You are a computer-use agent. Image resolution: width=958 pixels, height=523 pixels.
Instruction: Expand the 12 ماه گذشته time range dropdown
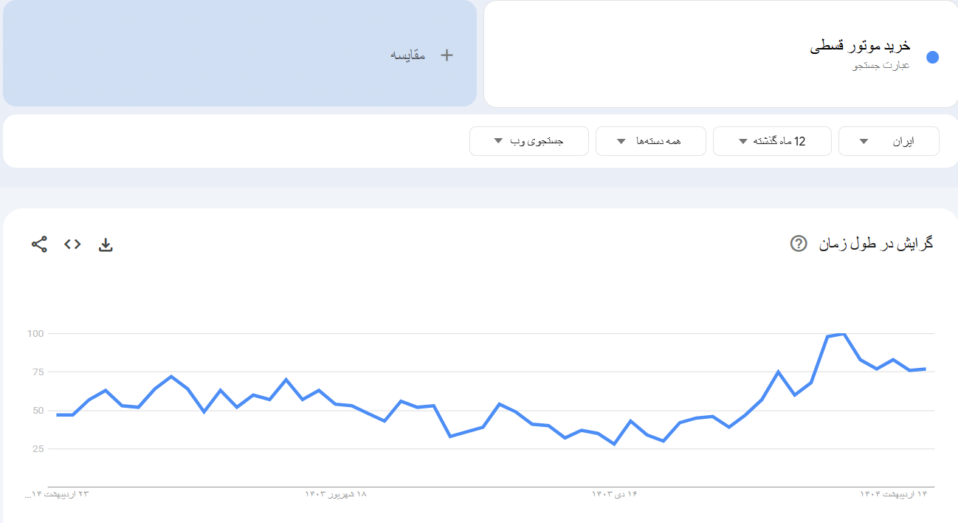(772, 141)
